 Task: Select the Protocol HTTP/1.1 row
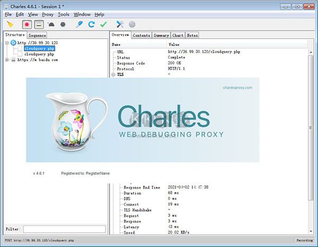click(x=209, y=69)
